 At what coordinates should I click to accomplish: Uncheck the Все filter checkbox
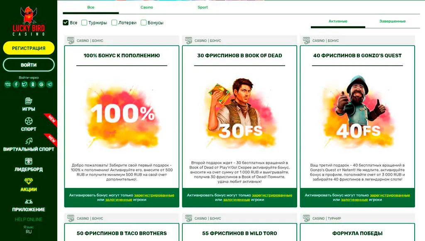(x=66, y=22)
